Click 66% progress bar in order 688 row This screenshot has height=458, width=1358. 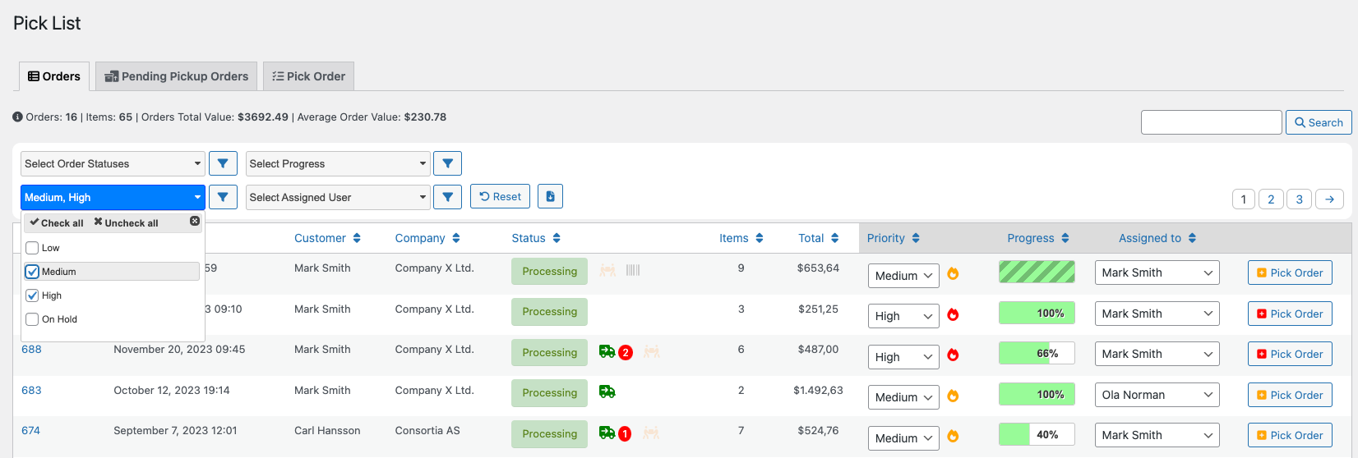(x=1037, y=353)
